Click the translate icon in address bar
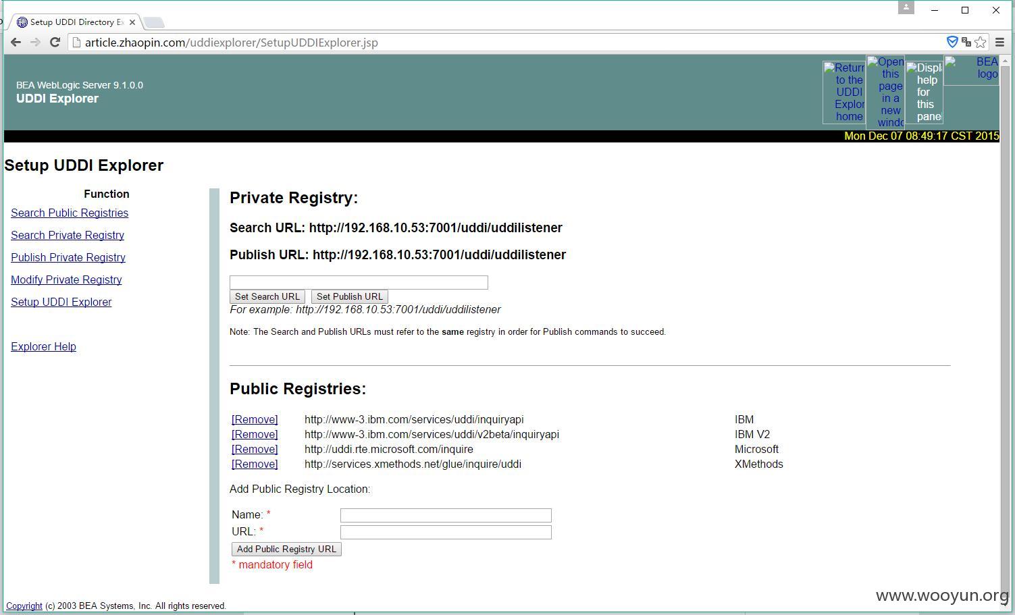Viewport: 1015px width, 615px height. click(x=966, y=43)
